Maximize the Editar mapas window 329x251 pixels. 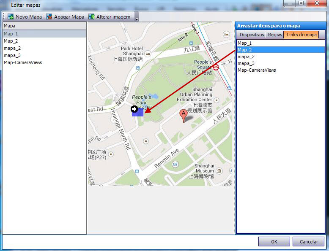(x=301, y=3)
